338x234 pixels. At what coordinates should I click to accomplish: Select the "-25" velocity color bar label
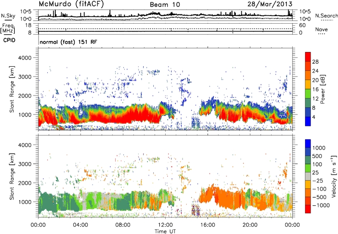[317, 180]
